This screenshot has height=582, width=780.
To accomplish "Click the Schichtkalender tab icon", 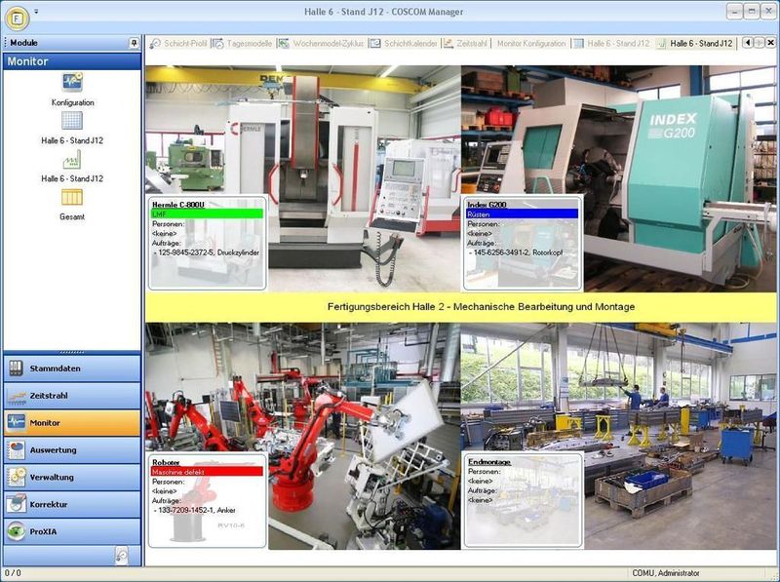I will [375, 43].
